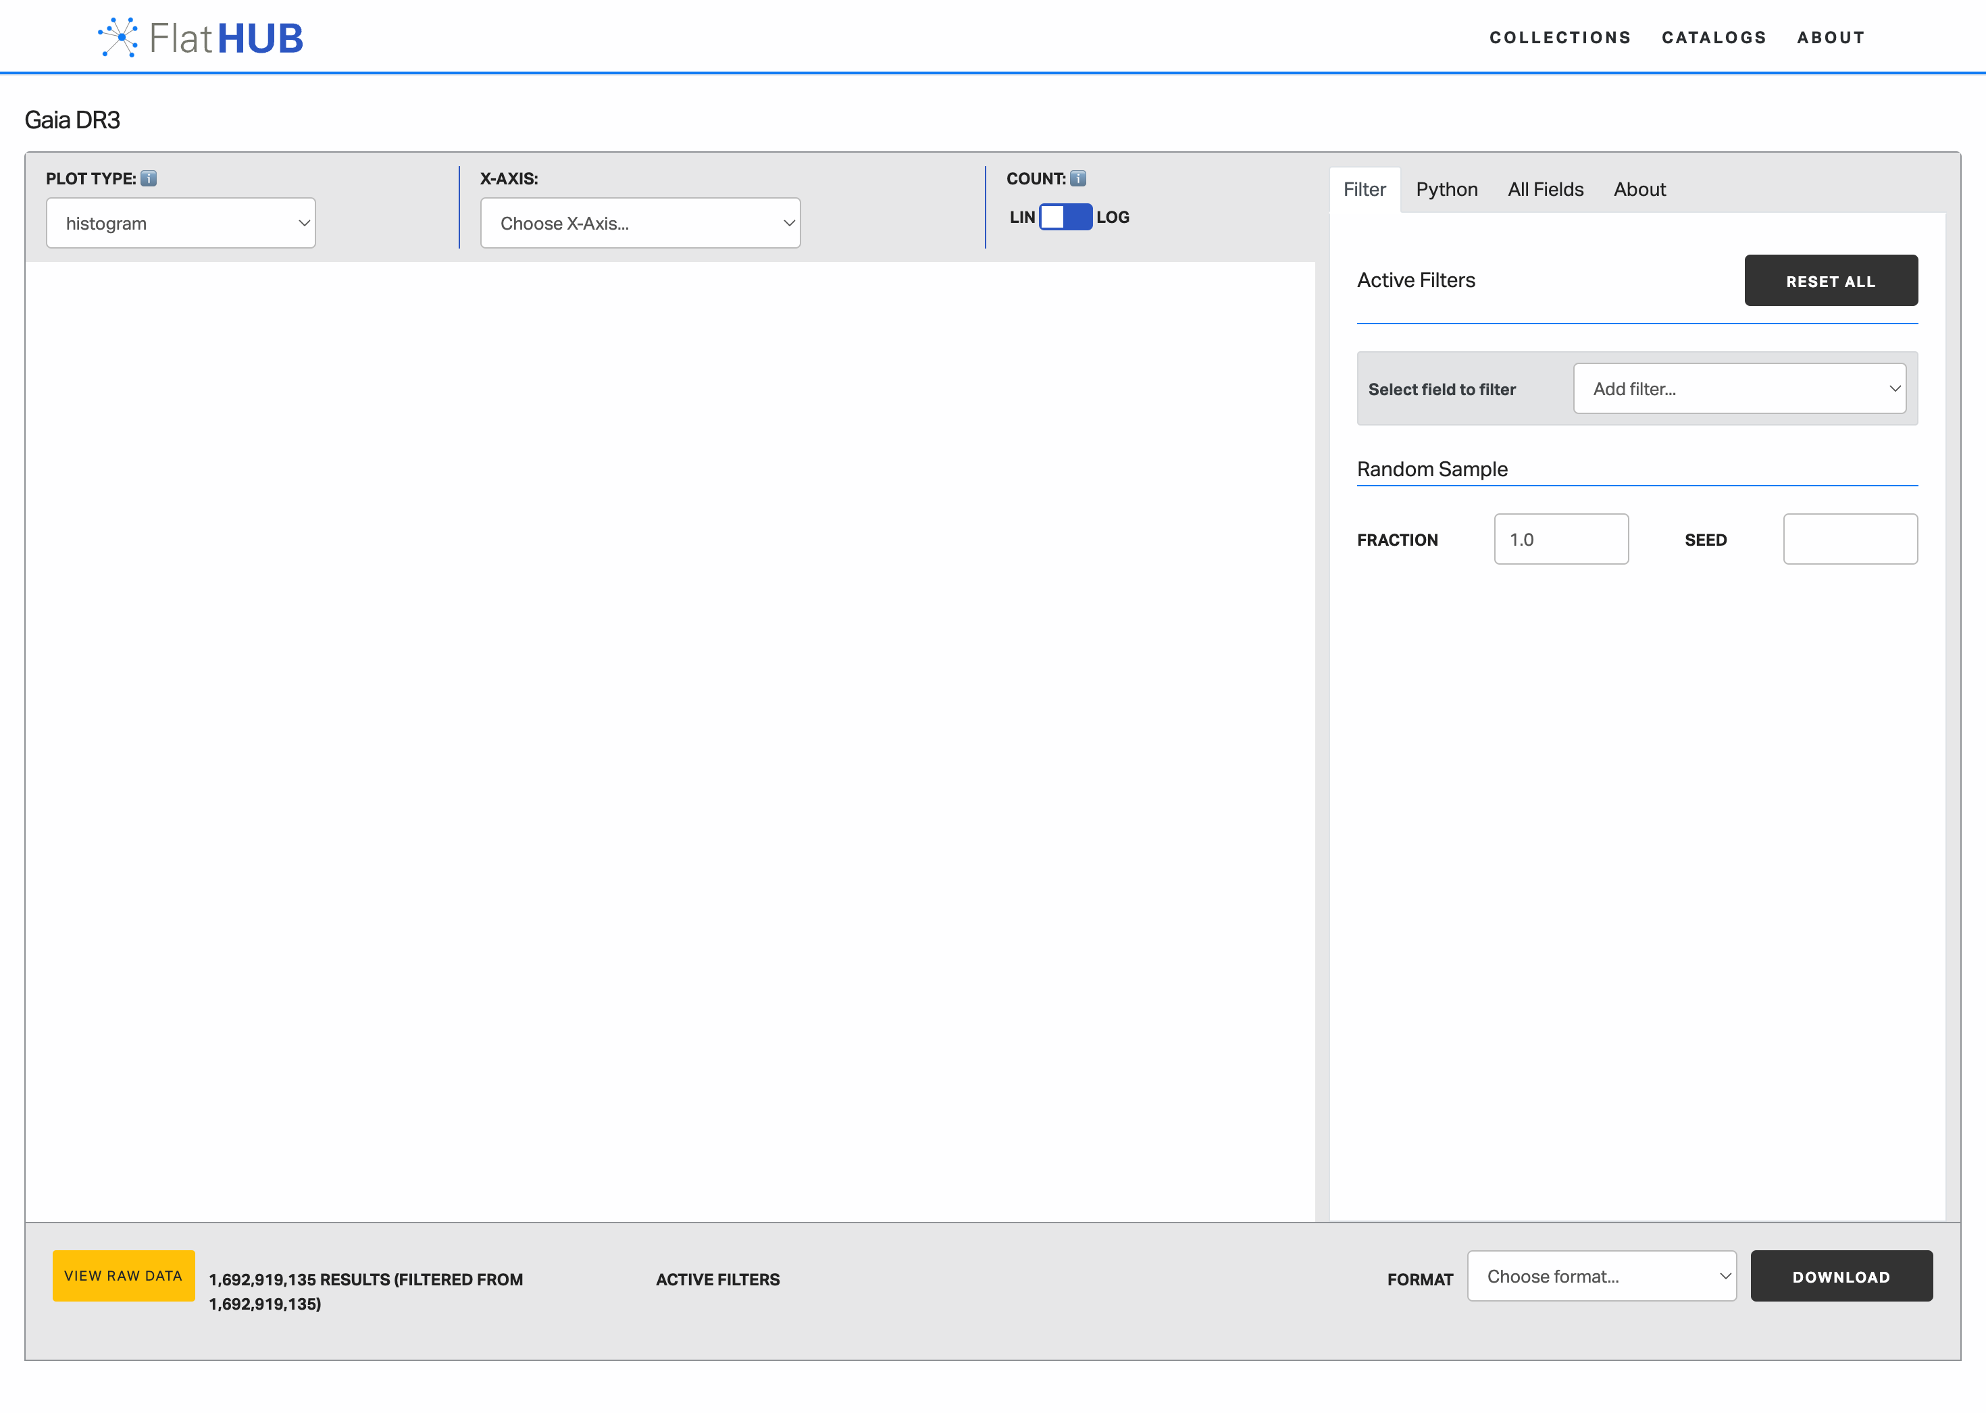
Task: Go to Collections in the top navigation
Action: 1560,37
